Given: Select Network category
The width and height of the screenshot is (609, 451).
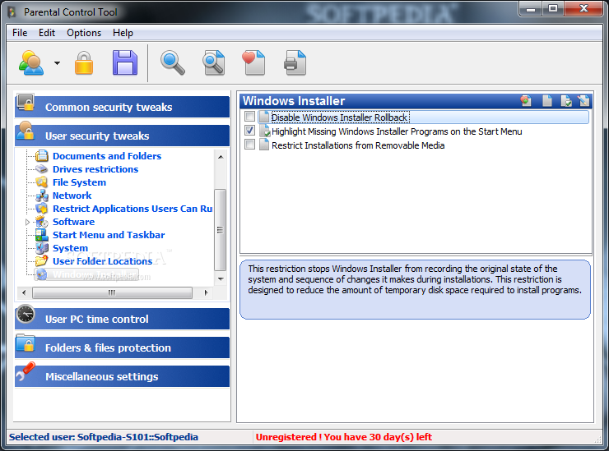Looking at the screenshot, I should tap(72, 196).
